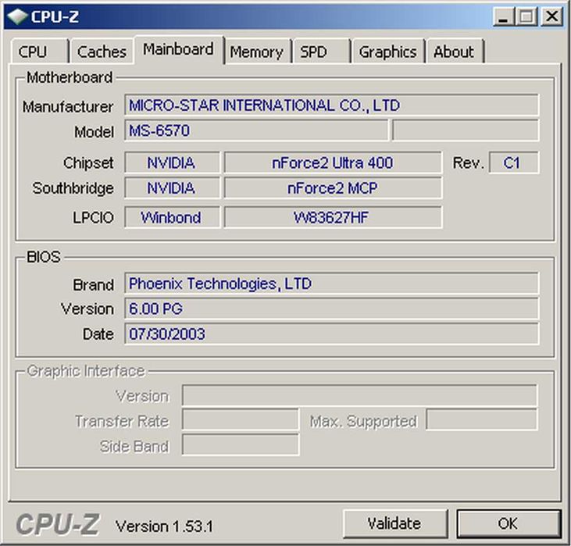Click the BIOS Version label
This screenshot has width=571, height=546.
(x=87, y=309)
